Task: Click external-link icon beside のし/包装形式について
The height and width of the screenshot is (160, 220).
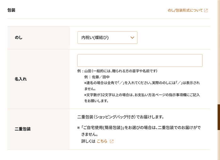Action: pyautogui.click(x=206, y=10)
